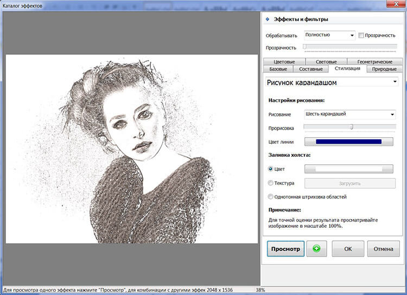Viewport: 407px width, 295px height.
Task: Open the Световые tab
Action: 326,62
